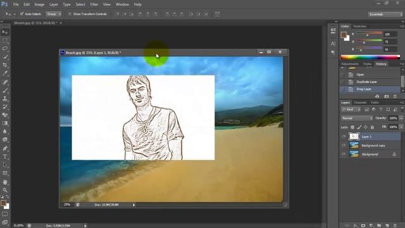Switch to the Paths tab
This screenshot has width=405, height=228.
pos(375,103)
